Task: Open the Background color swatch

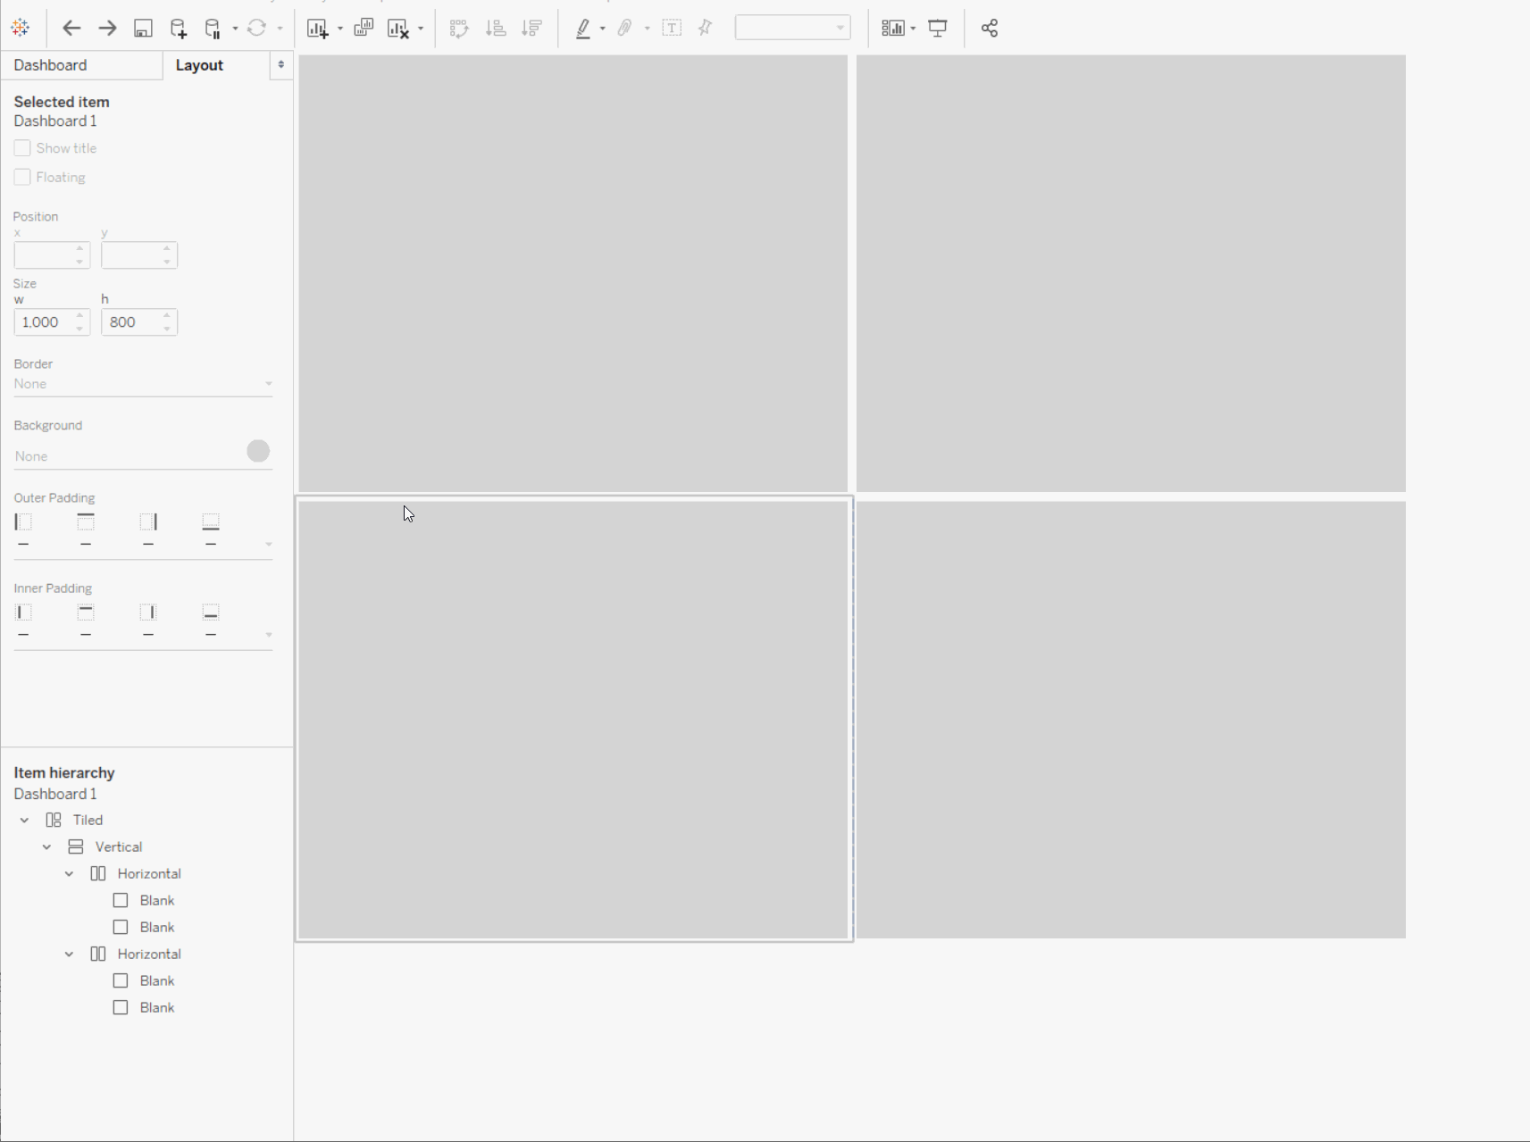Action: (258, 451)
